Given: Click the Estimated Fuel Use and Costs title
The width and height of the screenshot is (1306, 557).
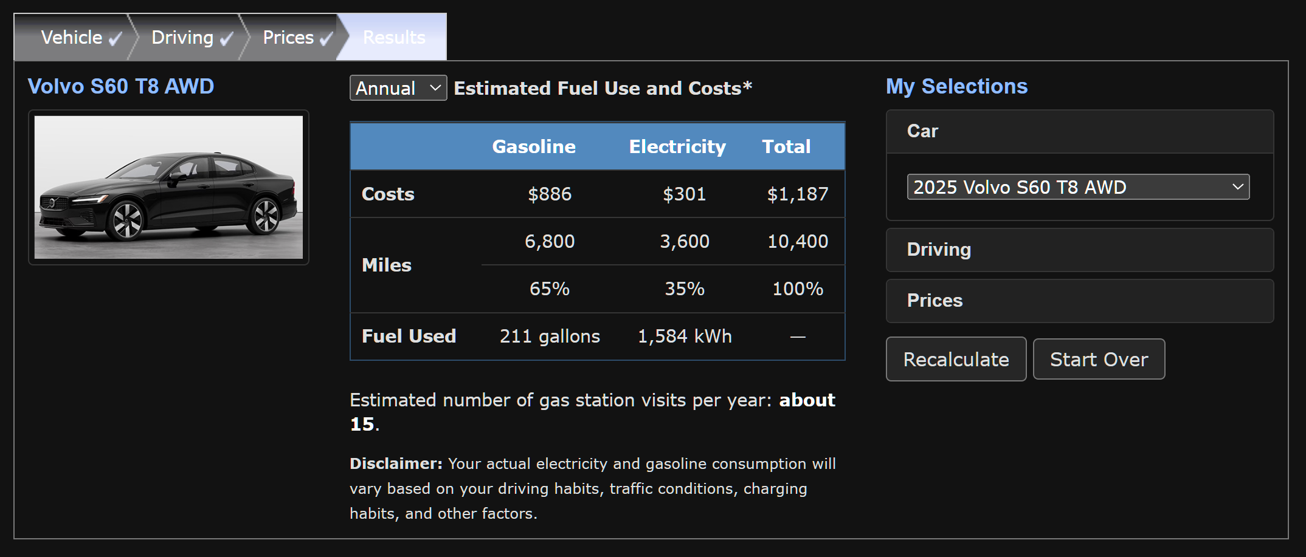Looking at the screenshot, I should point(603,88).
